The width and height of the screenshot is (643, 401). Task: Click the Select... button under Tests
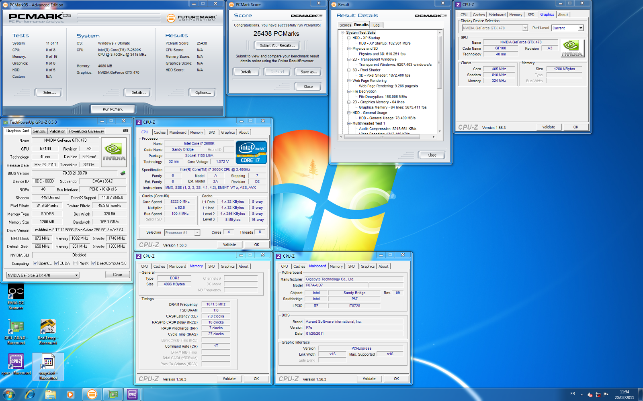pos(49,93)
